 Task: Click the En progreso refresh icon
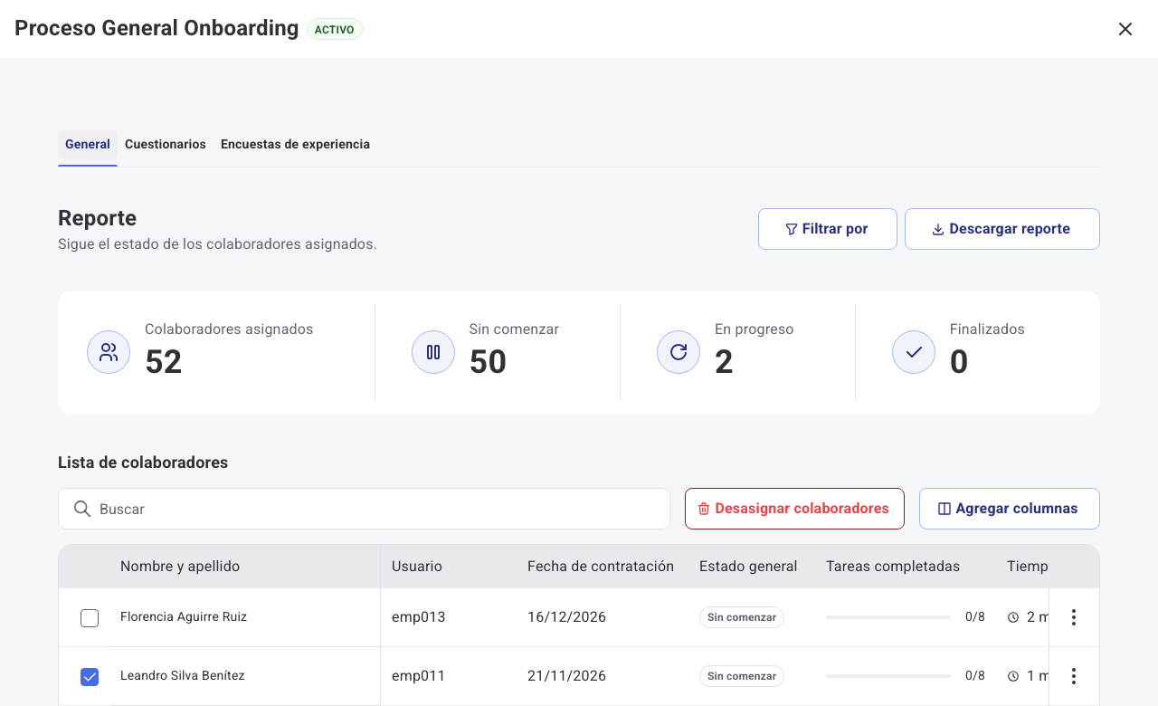[679, 352]
